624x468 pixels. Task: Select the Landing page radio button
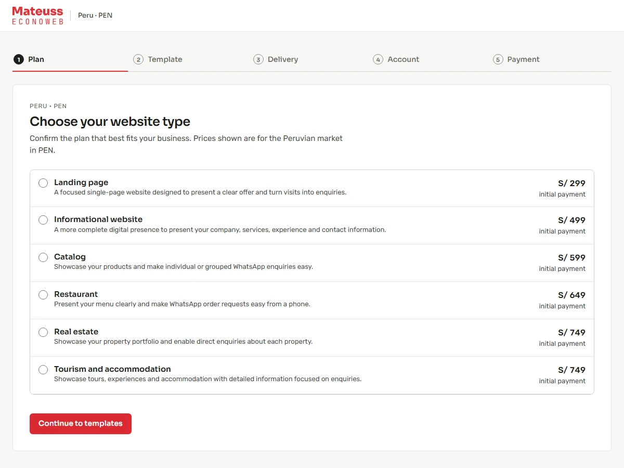[x=43, y=183]
